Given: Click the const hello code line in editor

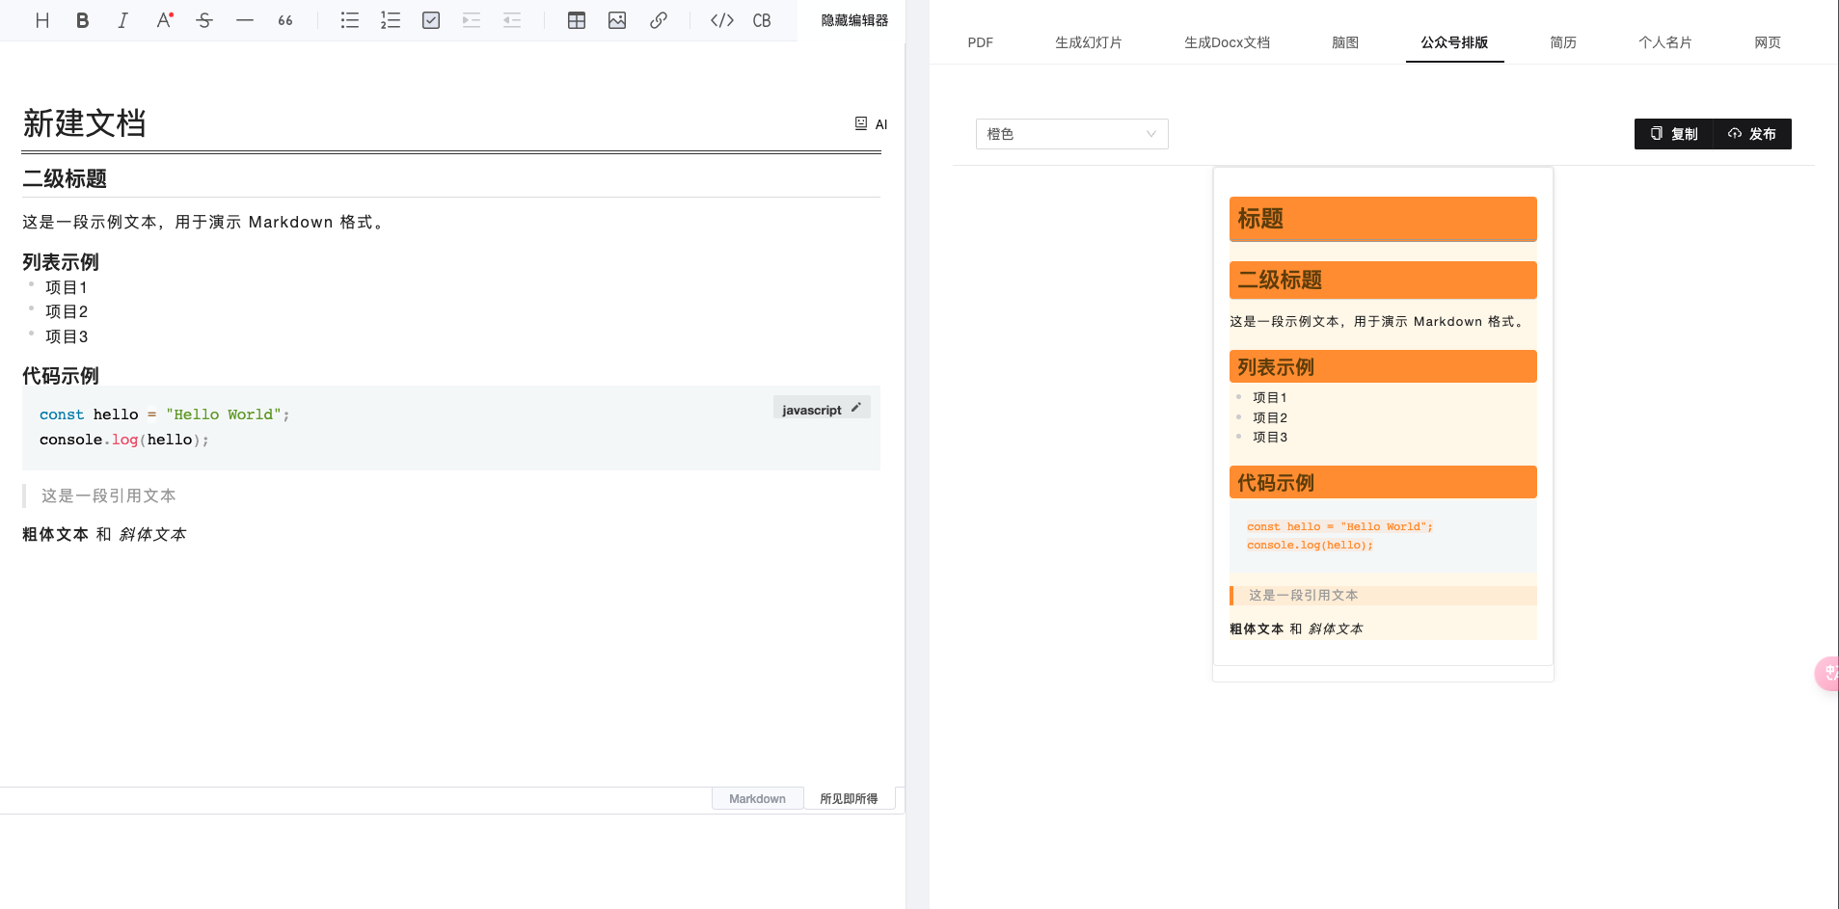Looking at the screenshot, I should [164, 414].
